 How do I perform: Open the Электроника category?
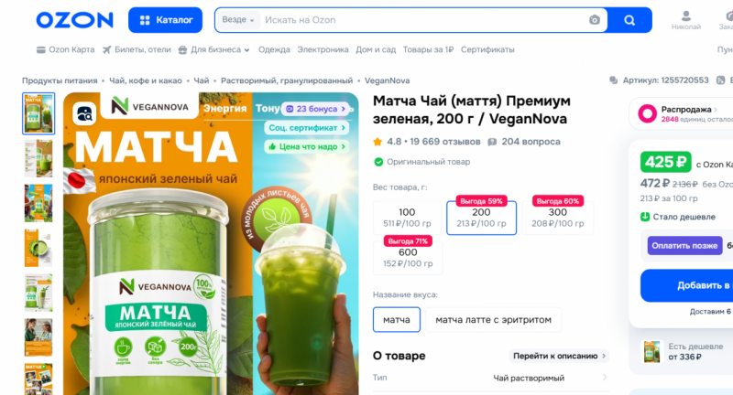pos(323,49)
